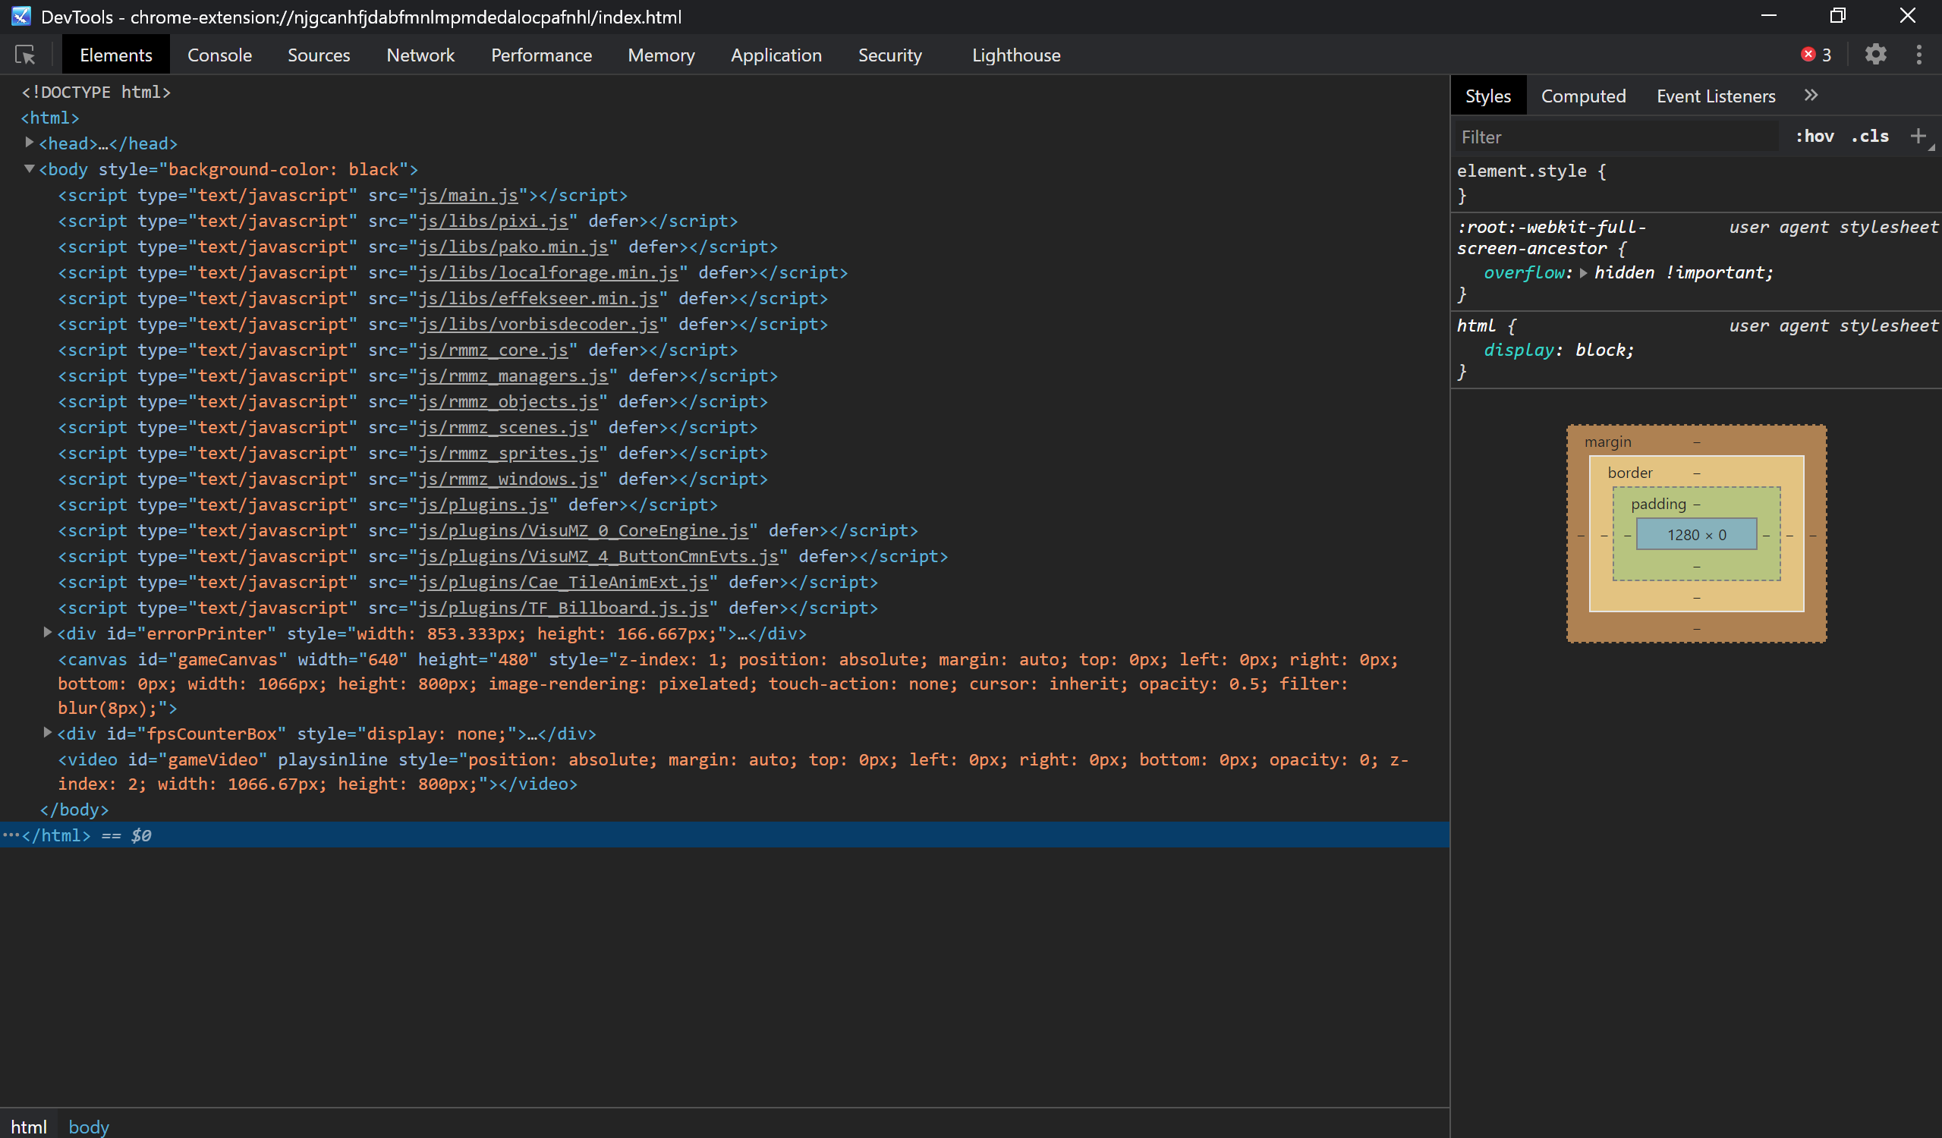Expand the overflow hidden shorthand triangle
1942x1138 pixels.
(x=1583, y=273)
